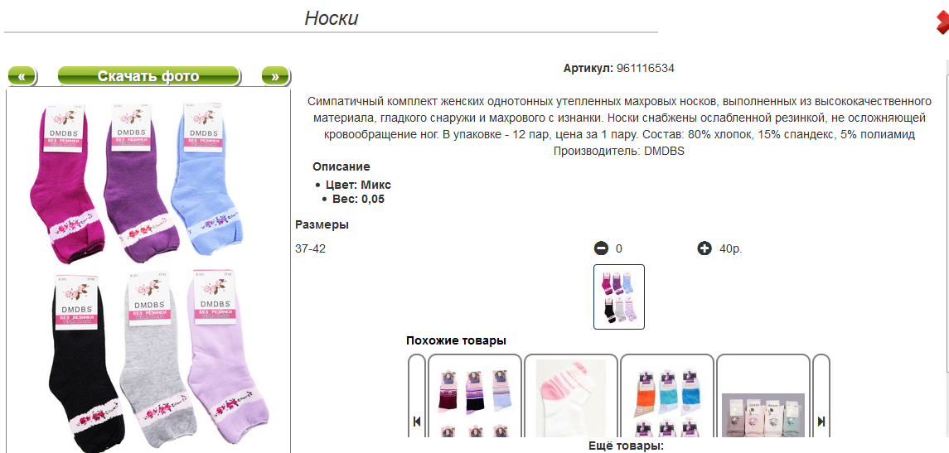Open the orange and blue socks product
The width and height of the screenshot is (949, 453).
point(667,396)
